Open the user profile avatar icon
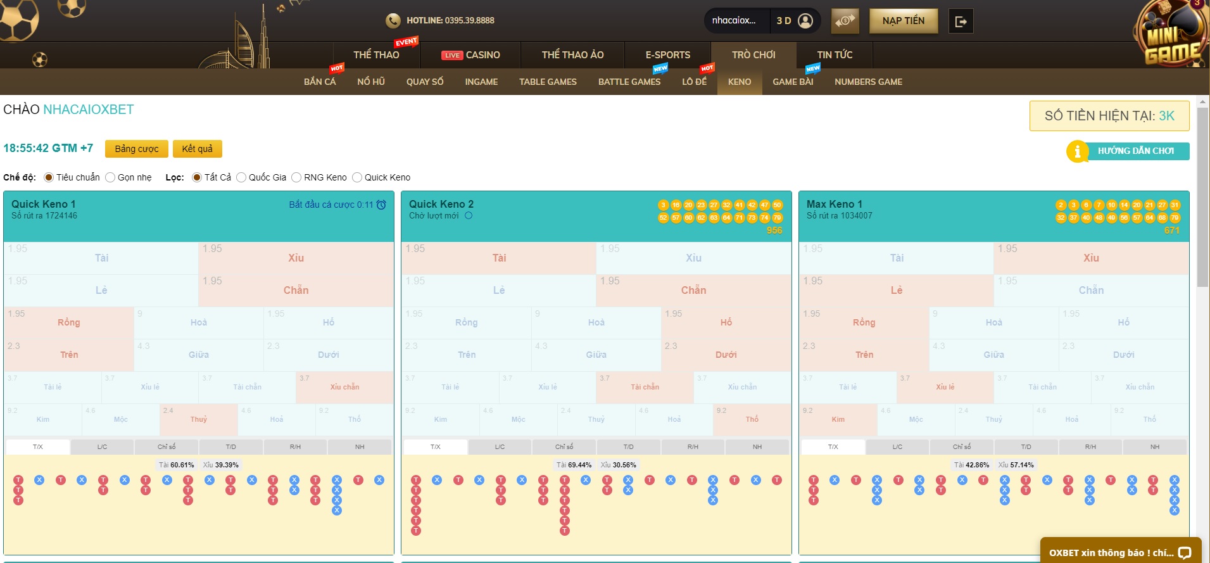Image resolution: width=1210 pixels, height=563 pixels. (x=805, y=21)
